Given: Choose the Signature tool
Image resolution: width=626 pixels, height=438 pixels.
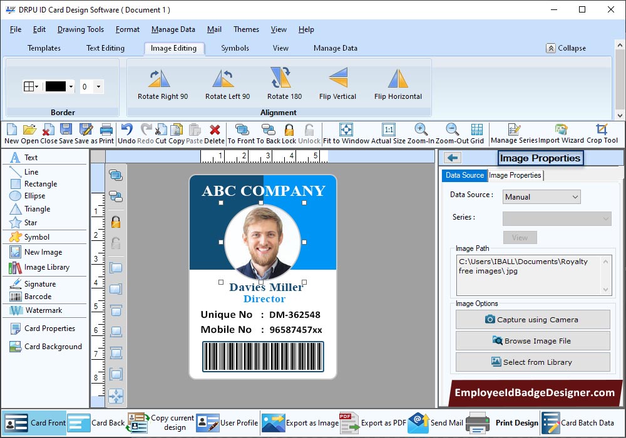Looking at the screenshot, I should [33, 283].
